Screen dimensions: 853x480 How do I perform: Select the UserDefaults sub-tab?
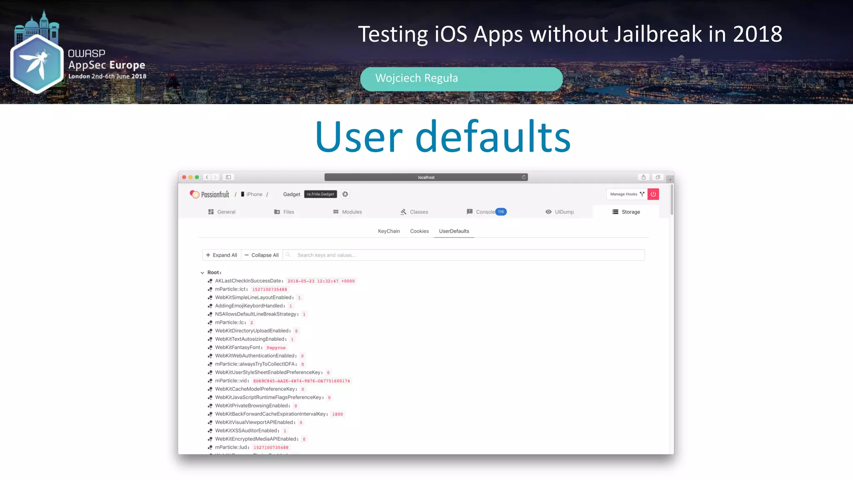point(454,231)
